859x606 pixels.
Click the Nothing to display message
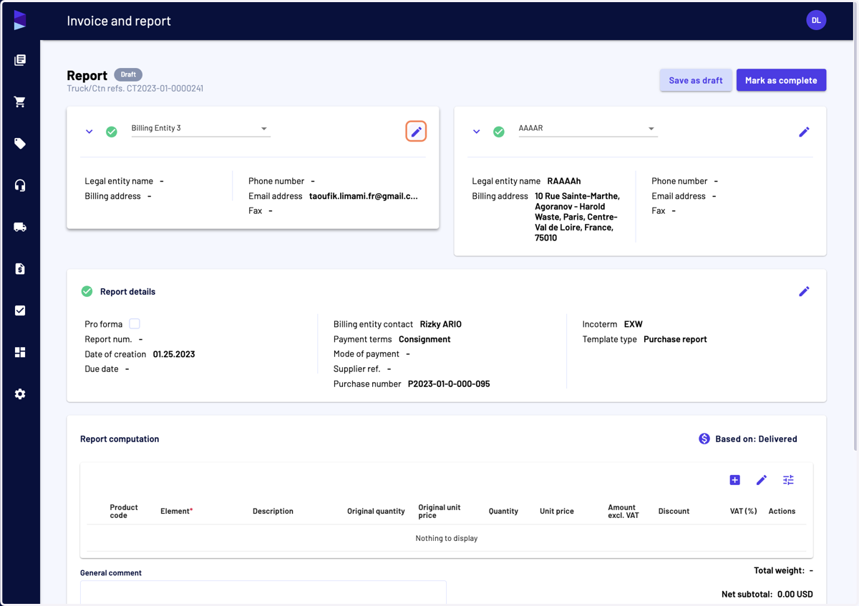point(447,538)
